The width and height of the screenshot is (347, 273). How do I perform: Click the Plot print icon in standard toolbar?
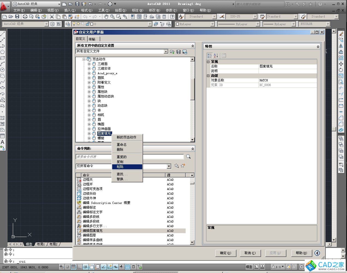point(25,17)
